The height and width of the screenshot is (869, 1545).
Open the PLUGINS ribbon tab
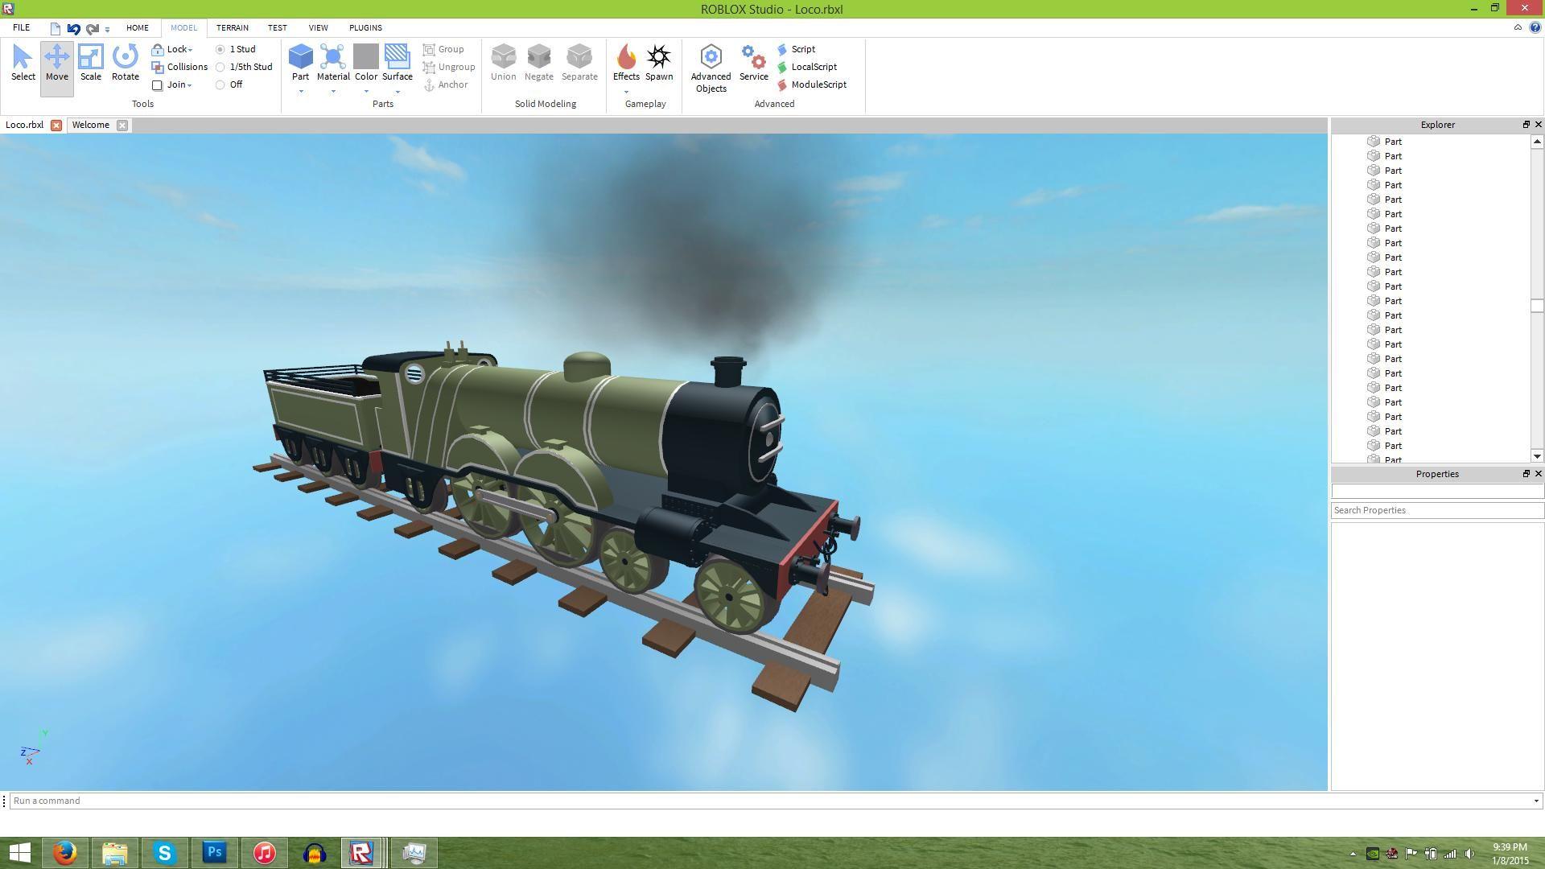coord(365,27)
